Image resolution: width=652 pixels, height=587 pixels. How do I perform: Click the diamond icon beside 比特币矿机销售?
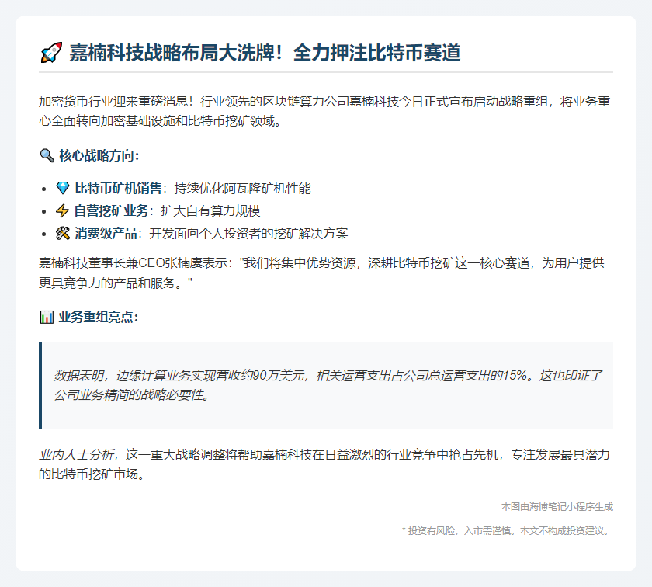(x=63, y=188)
